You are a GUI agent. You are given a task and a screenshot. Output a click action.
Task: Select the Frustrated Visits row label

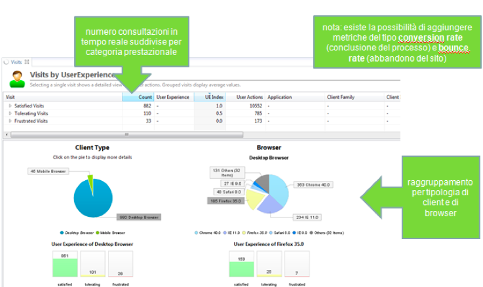[31, 121]
